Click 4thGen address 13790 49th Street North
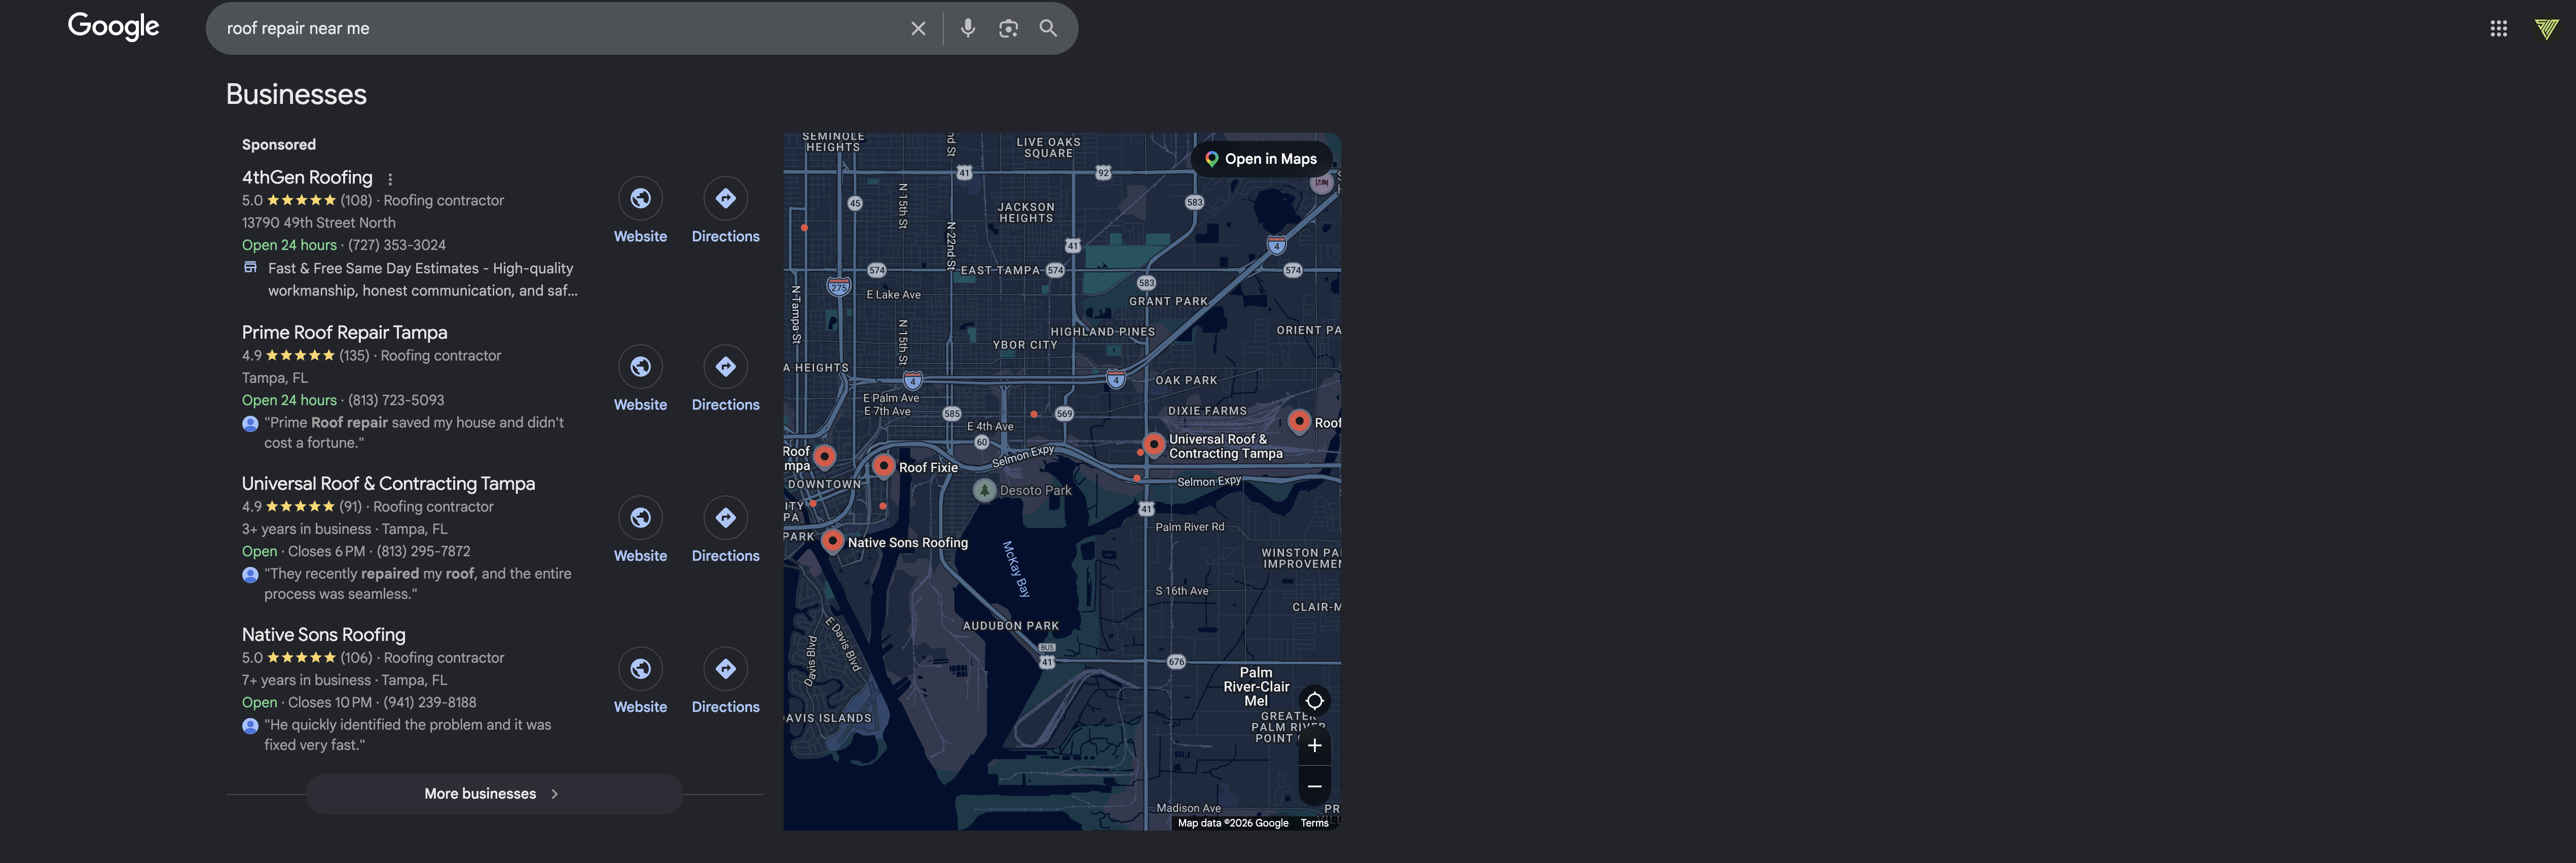 (x=318, y=223)
